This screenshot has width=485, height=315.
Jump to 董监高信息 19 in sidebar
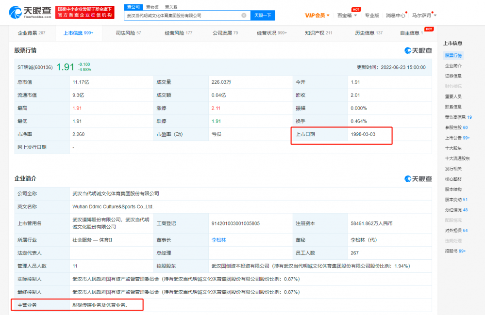click(458, 117)
